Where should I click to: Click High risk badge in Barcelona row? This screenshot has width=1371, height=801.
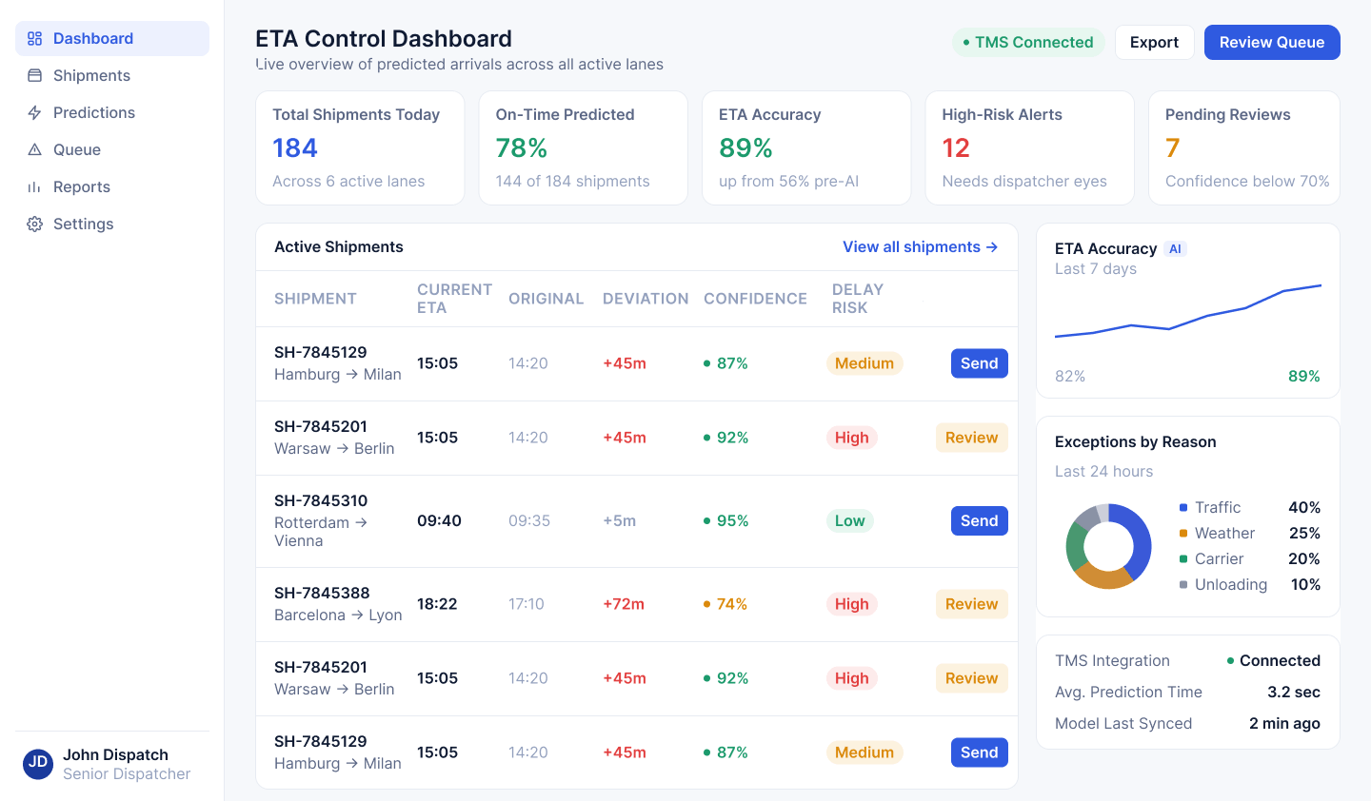(x=852, y=604)
